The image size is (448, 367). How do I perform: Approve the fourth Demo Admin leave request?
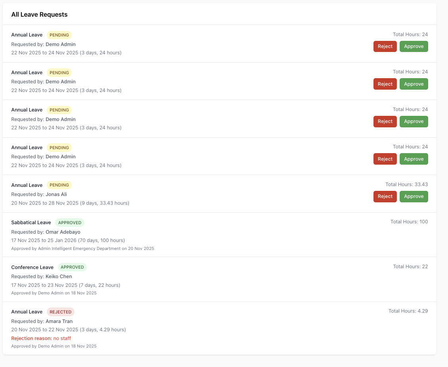point(414,159)
